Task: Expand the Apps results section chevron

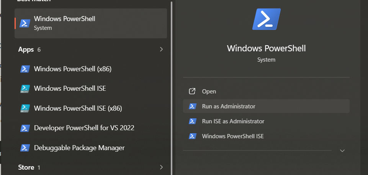Action: [x=161, y=49]
